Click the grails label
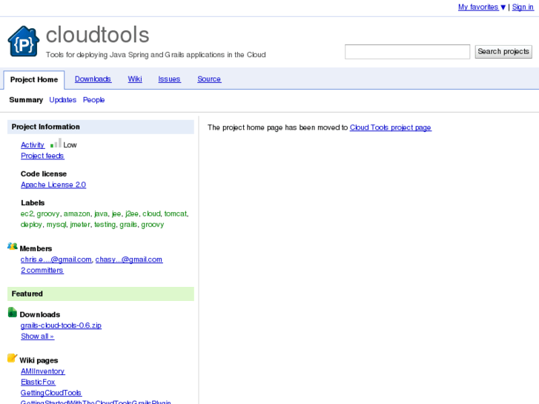 [x=128, y=225]
